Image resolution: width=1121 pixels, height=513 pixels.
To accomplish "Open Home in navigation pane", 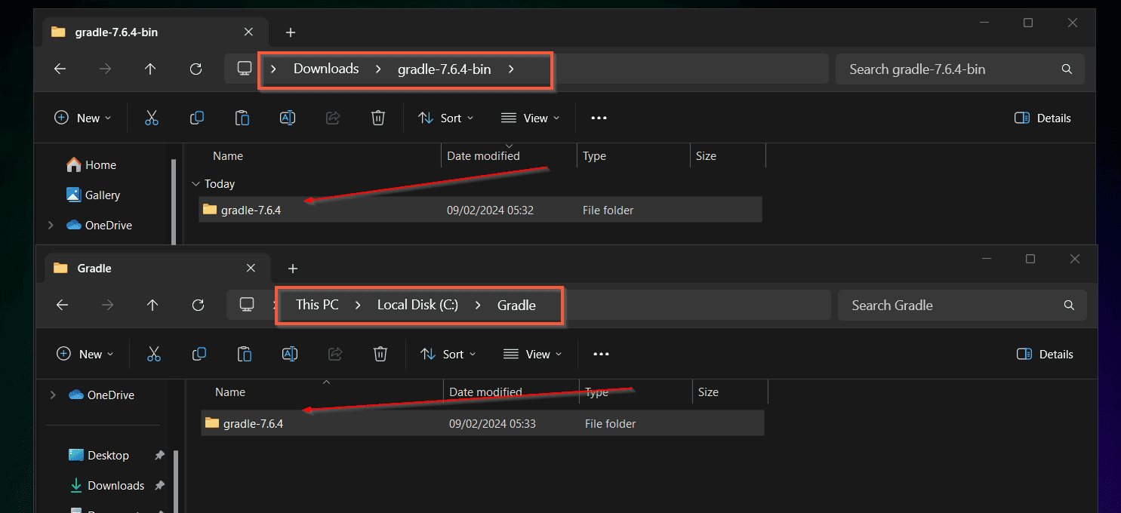I will coord(91,164).
